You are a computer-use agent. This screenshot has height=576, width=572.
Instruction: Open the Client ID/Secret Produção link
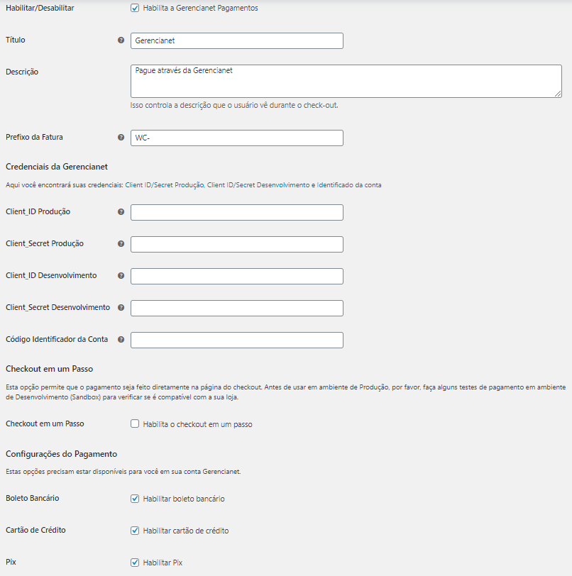pos(165,185)
